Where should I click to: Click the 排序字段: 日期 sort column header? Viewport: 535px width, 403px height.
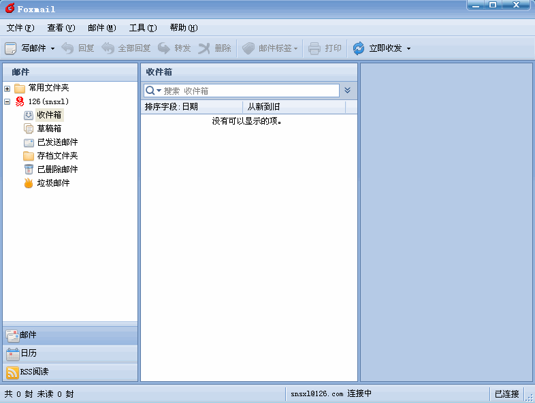192,107
